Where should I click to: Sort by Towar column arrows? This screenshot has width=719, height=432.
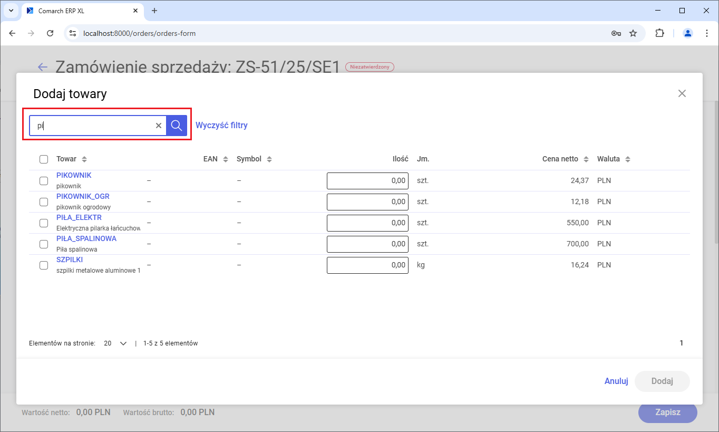(84, 159)
